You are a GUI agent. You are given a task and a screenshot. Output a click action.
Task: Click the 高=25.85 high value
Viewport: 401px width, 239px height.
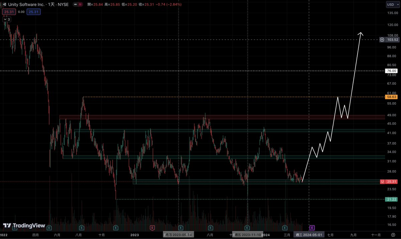pyautogui.click(x=113, y=5)
